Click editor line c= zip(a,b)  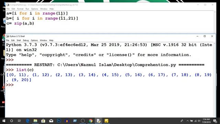(20, 23)
